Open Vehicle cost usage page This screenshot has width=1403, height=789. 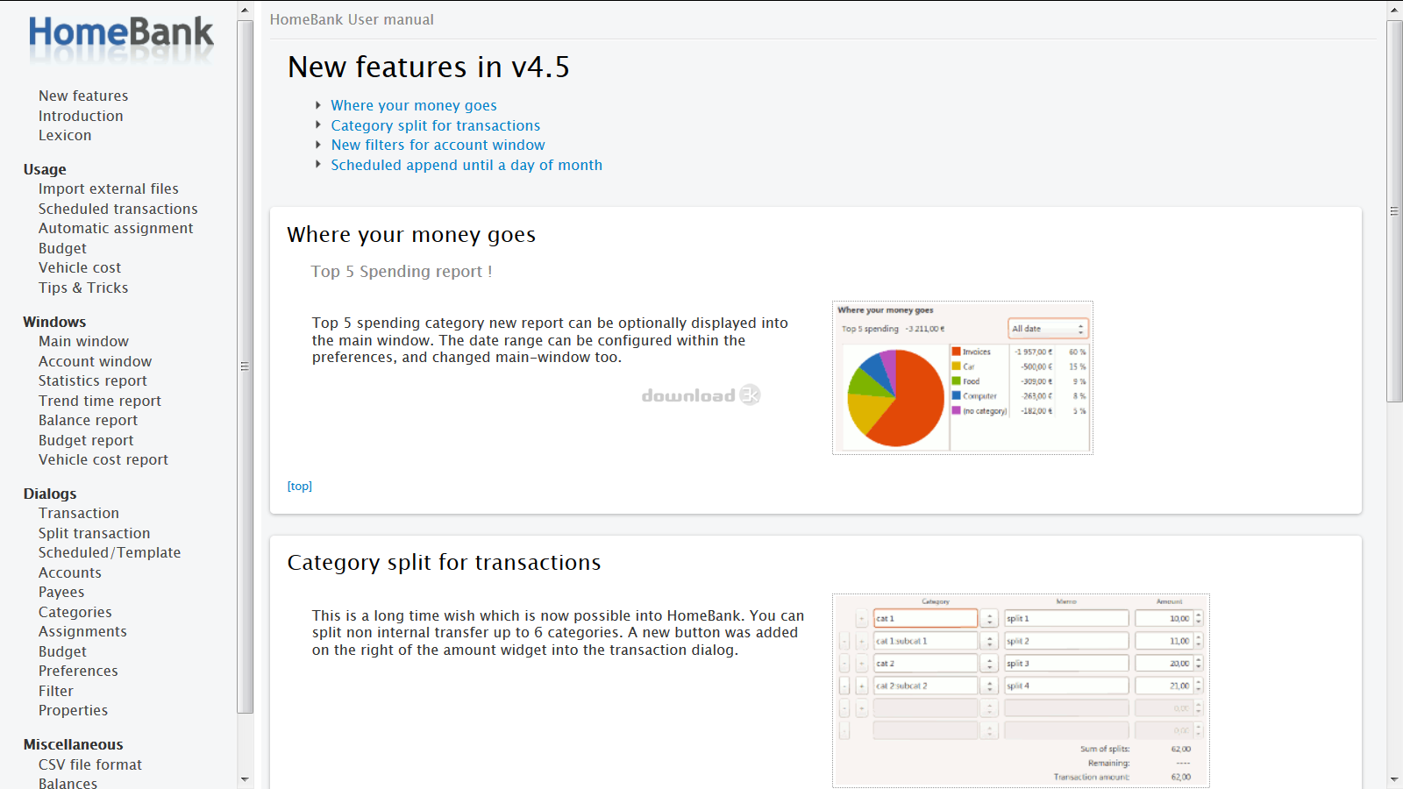(80, 267)
